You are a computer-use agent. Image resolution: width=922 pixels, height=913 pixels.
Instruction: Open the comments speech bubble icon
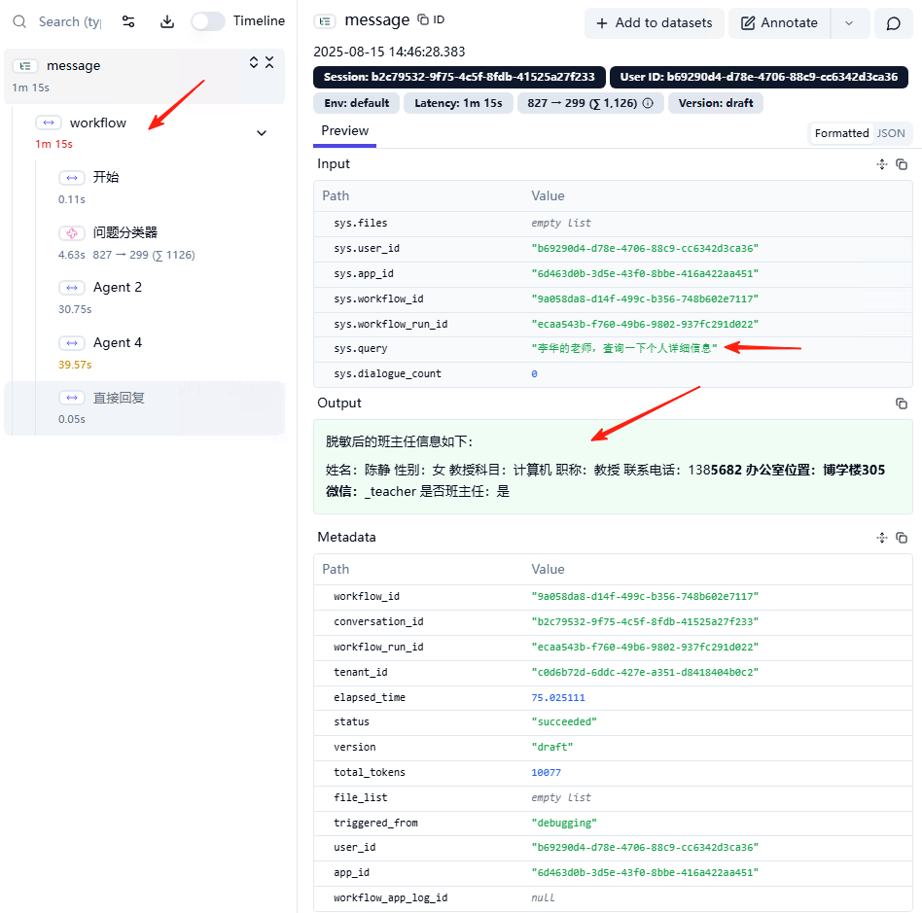[893, 23]
